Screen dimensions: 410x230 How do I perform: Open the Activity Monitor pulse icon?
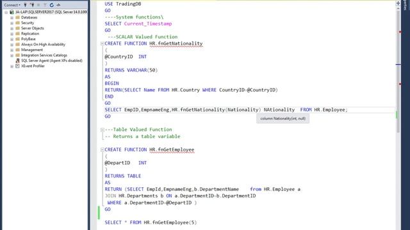click(58, 5)
